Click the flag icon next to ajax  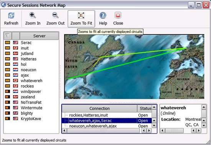point(15,75)
